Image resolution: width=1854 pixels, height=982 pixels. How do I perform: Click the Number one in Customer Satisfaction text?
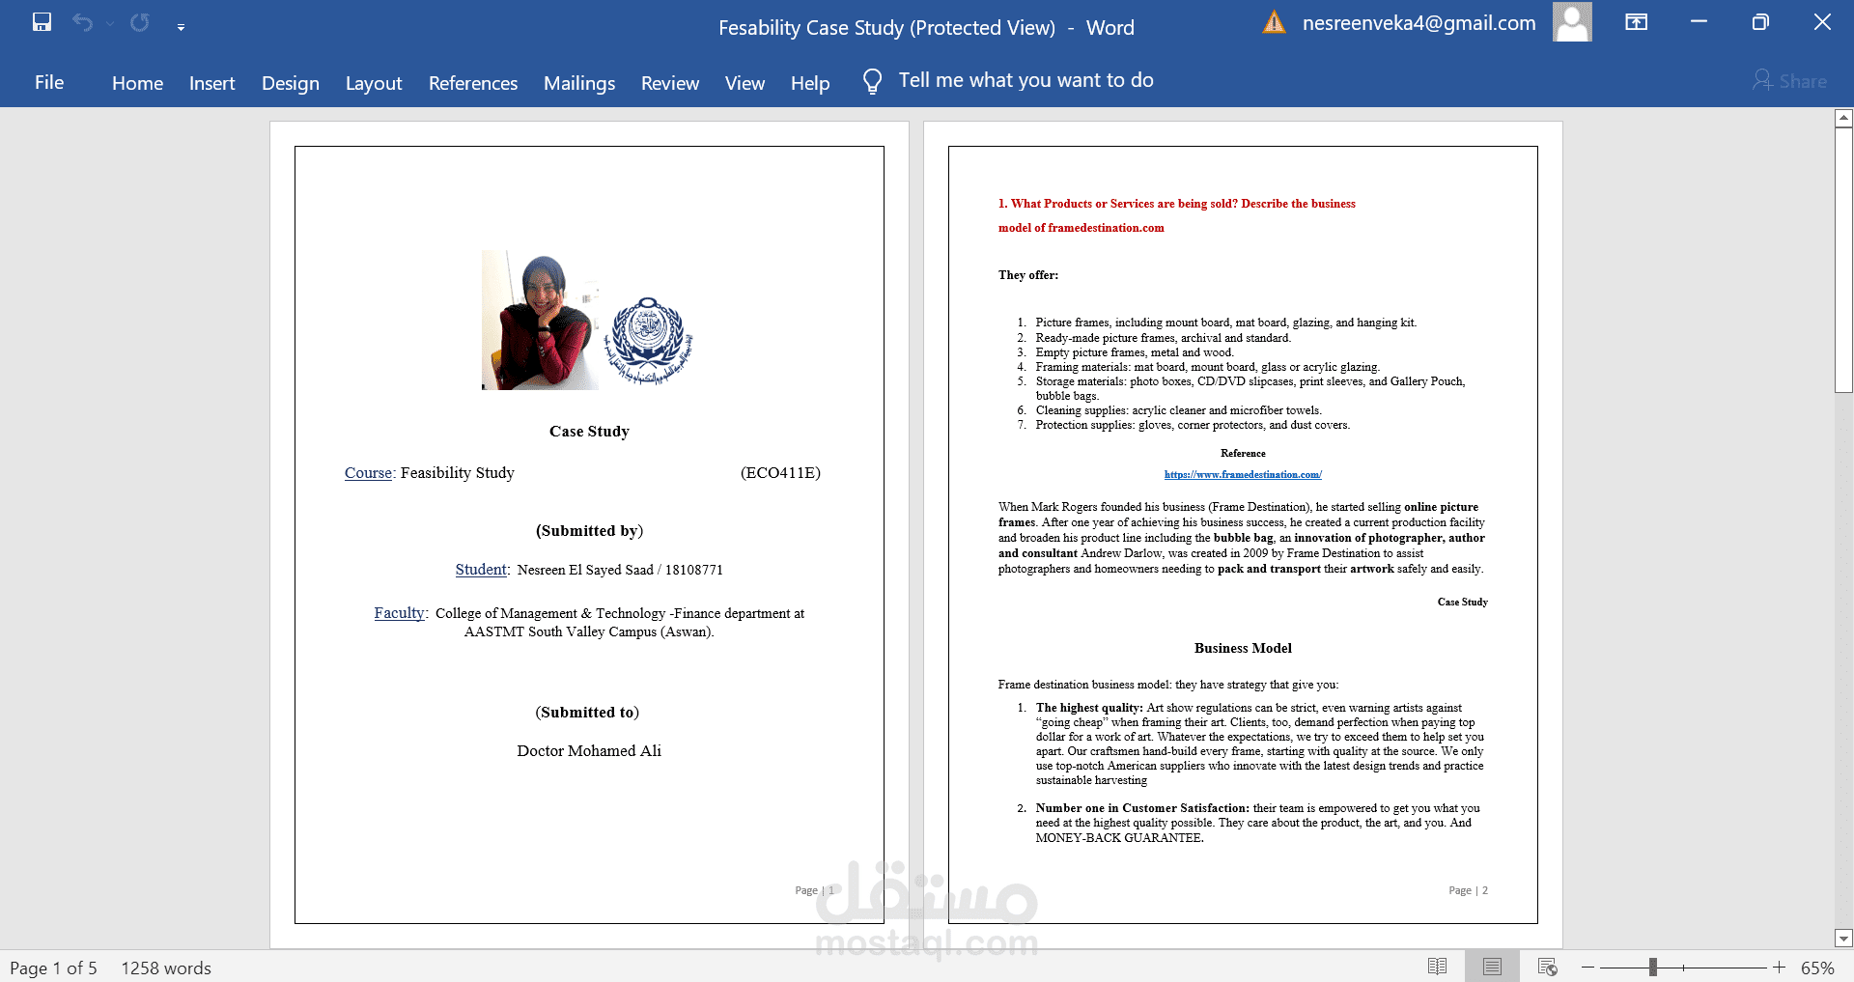(x=1142, y=808)
